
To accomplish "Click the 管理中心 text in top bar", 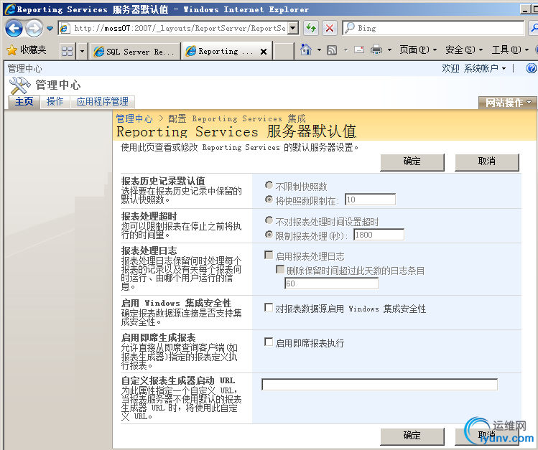I will (x=24, y=68).
